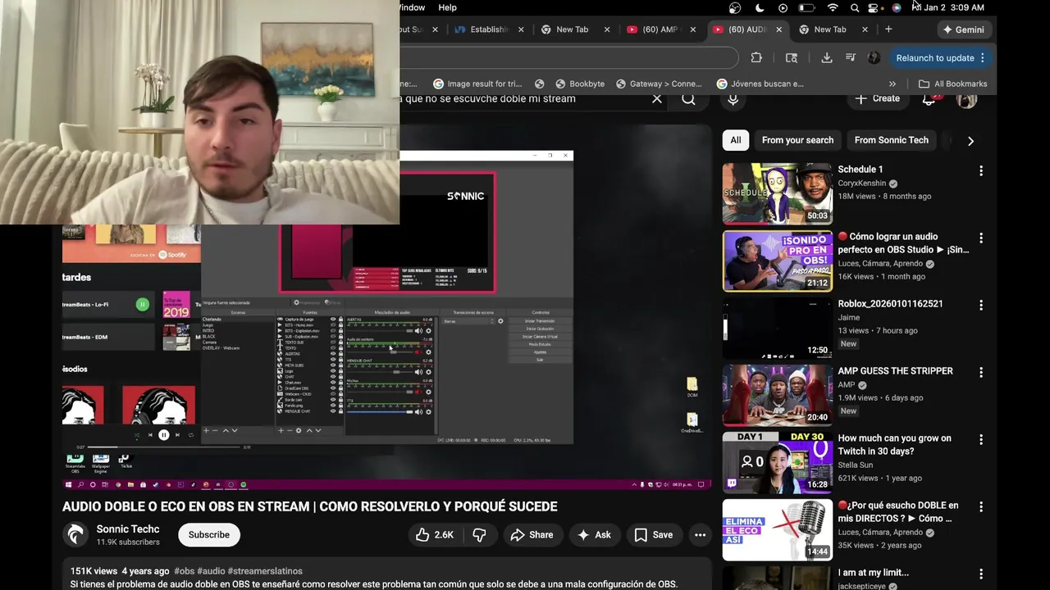Open options menu for Roblox_20260101162521 video

pyautogui.click(x=981, y=305)
